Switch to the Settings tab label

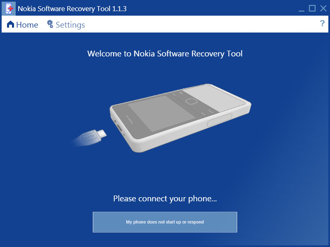[70, 25]
